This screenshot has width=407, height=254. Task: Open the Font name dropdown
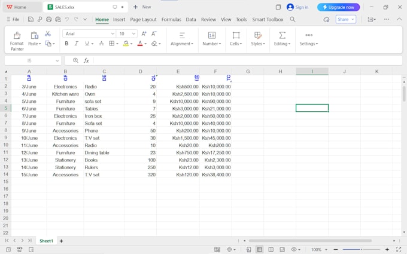113,33
